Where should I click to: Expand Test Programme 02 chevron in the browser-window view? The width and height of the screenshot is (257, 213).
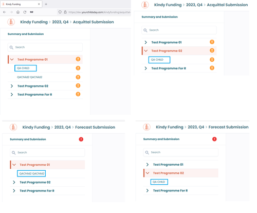coord(12,86)
